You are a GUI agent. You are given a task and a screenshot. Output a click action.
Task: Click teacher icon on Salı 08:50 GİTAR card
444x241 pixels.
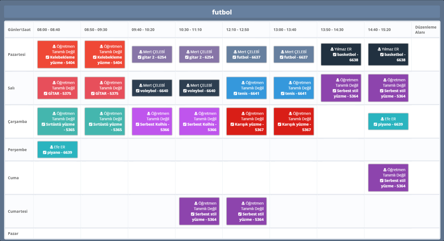[101, 83]
